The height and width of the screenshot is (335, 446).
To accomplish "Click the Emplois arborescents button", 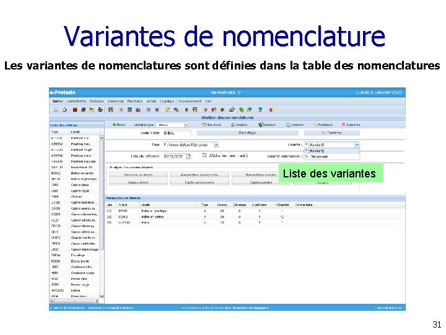I will [x=199, y=182].
